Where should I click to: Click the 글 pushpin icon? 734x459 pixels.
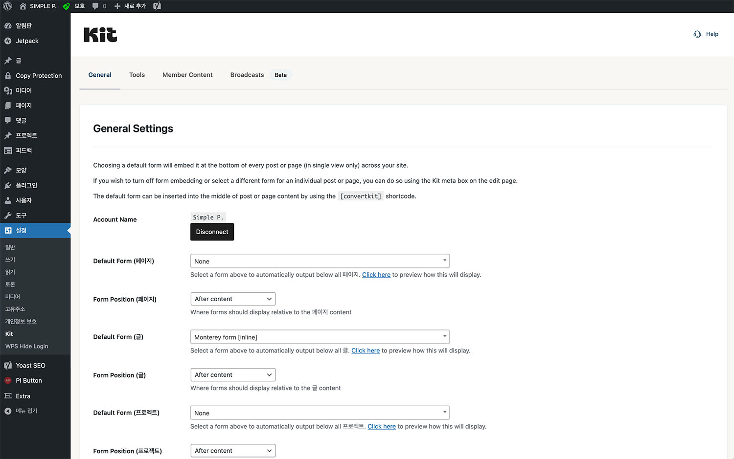point(8,61)
